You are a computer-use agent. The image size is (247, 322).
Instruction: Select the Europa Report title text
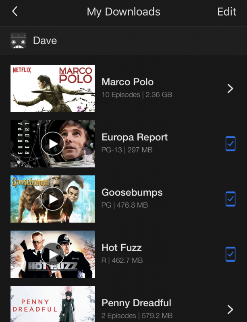[135, 137]
